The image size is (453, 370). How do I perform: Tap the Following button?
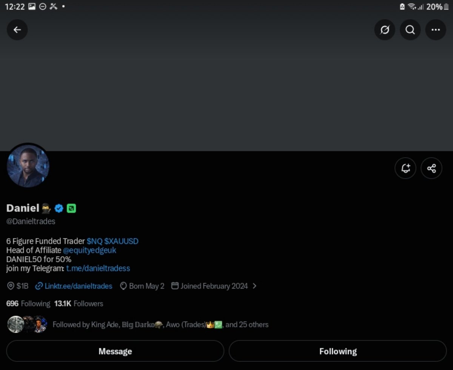338,351
